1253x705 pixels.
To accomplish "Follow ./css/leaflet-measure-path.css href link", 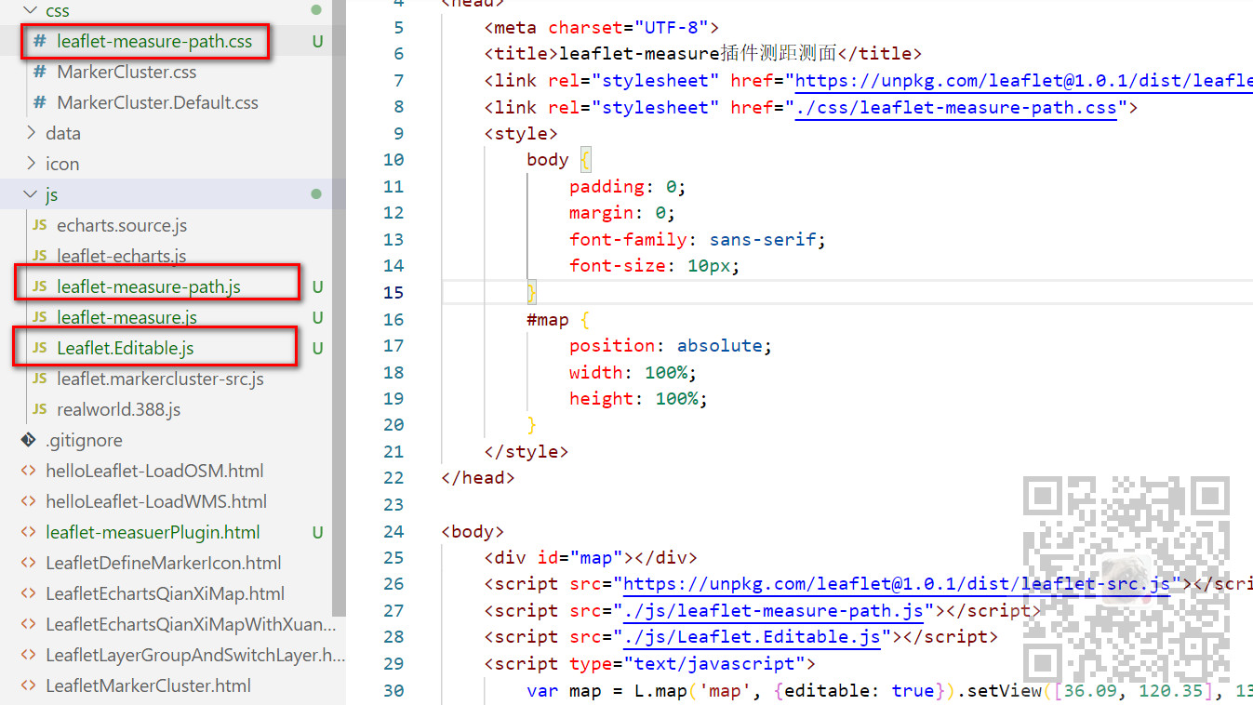I will (x=955, y=108).
